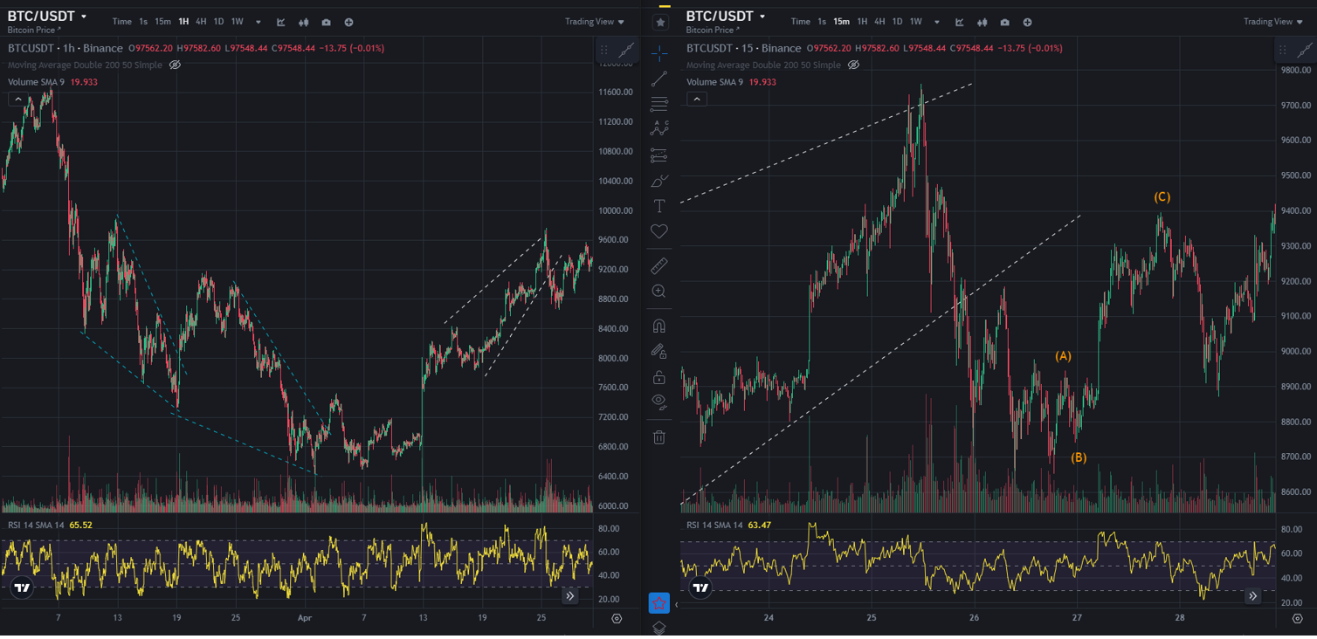This screenshot has height=639, width=1317.
Task: Click RSI 14 SMA 14 legend in right chart
Action: coord(715,525)
